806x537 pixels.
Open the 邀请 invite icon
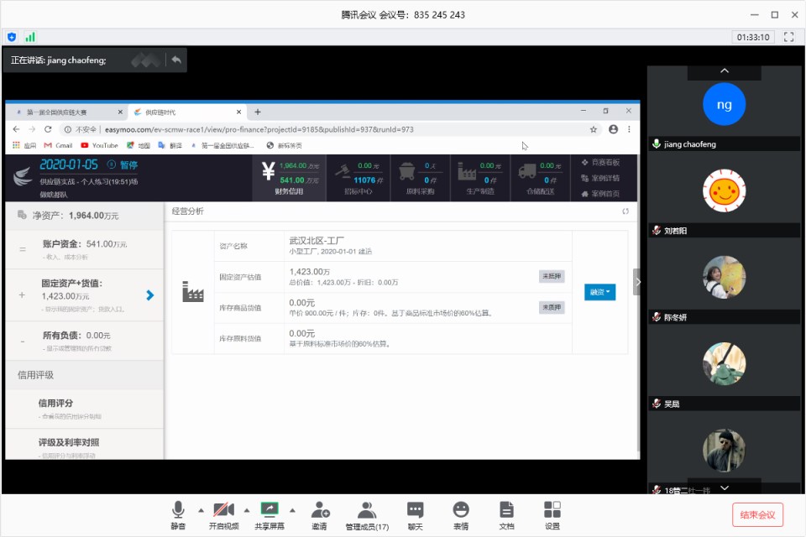click(319, 514)
